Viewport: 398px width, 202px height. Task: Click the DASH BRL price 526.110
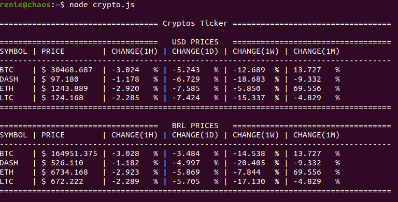[x=67, y=163]
